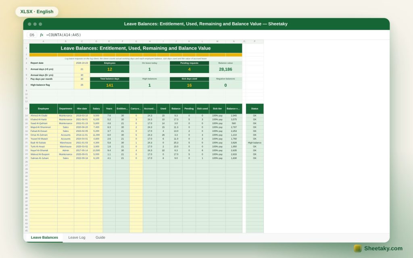Click the Pending requests value 4

(190, 69)
